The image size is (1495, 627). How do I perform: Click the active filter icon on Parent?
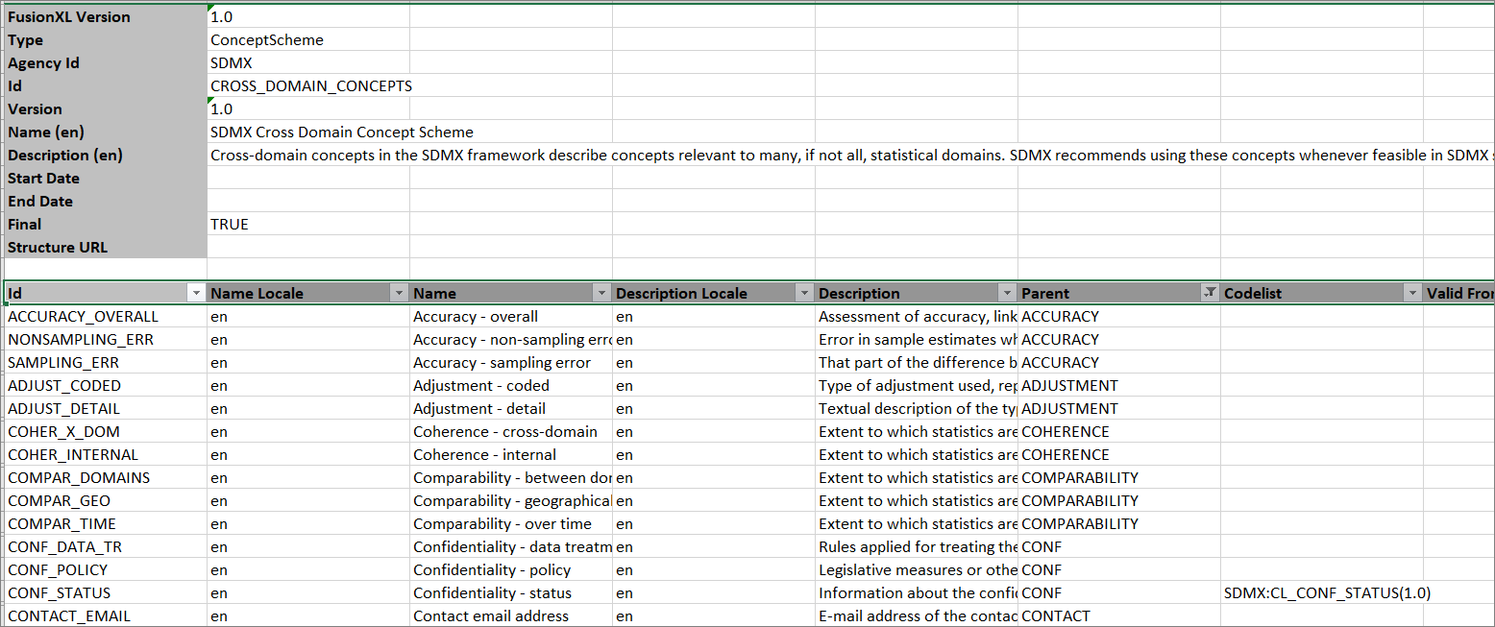(x=1210, y=294)
